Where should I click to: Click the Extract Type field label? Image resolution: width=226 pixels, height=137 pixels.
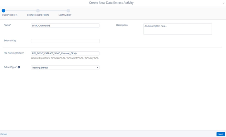tap(10, 67)
